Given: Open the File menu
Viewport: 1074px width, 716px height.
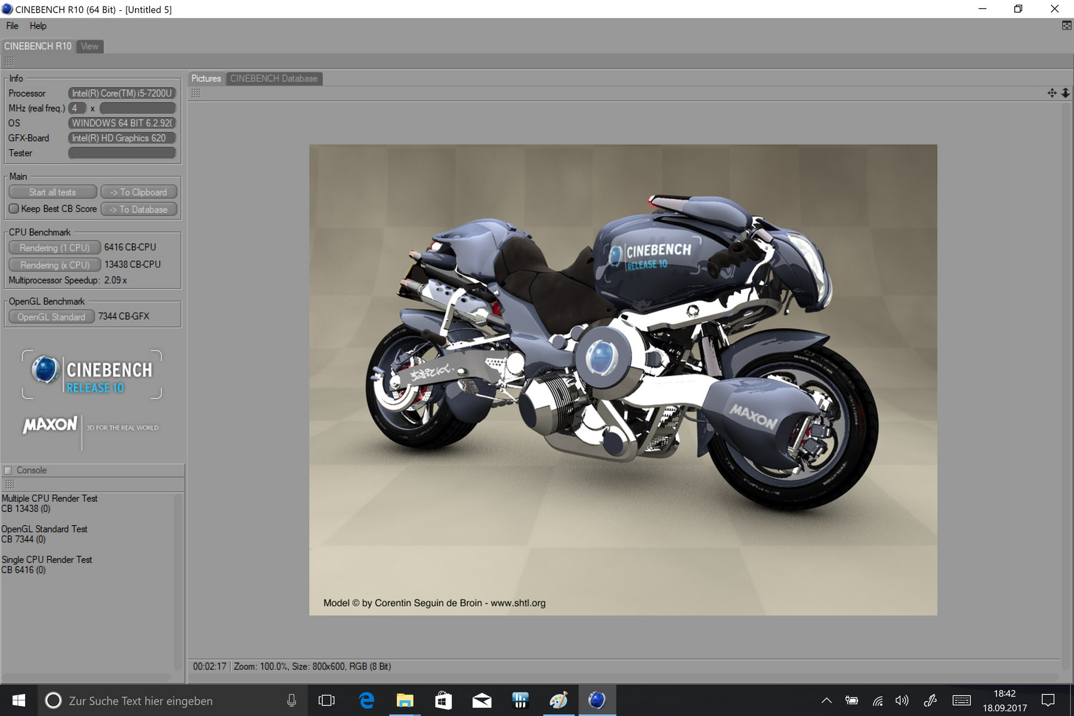Looking at the screenshot, I should pos(12,26).
